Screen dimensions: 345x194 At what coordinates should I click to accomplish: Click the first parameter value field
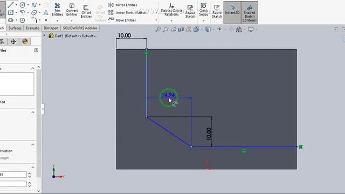pyautogui.click(x=13, y=175)
